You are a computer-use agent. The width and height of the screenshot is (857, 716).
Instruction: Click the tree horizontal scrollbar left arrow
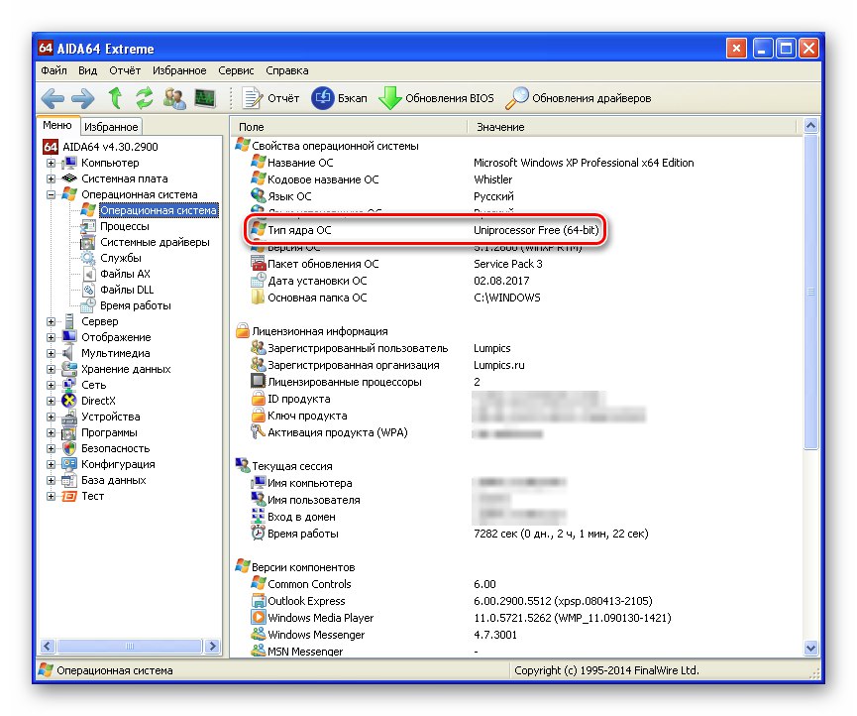48,646
